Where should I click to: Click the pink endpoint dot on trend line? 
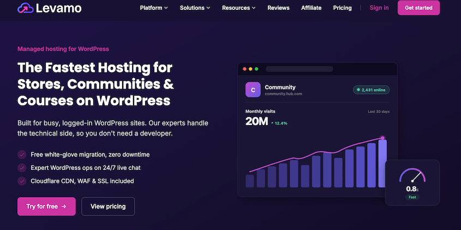coord(382,138)
